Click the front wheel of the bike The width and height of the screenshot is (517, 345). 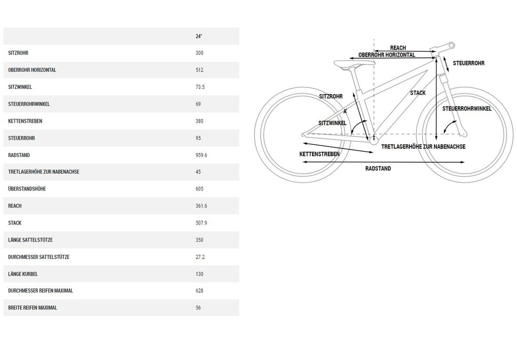(x=464, y=134)
